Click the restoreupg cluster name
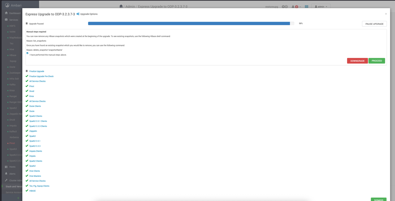Viewport: 395px width, 201px height. point(272,7)
